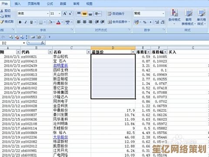Align text right
This screenshot has height=157, width=209.
tap(90, 22)
